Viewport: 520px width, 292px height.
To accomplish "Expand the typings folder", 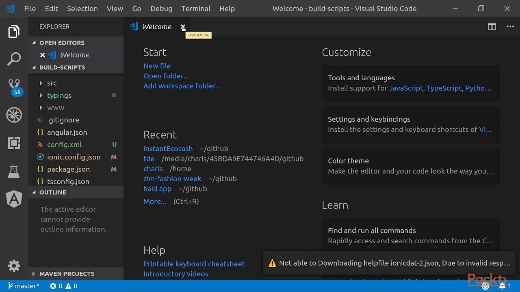I will point(59,96).
